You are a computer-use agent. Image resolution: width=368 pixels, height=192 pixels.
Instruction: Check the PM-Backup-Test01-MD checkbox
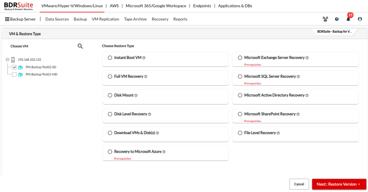tap(14, 74)
